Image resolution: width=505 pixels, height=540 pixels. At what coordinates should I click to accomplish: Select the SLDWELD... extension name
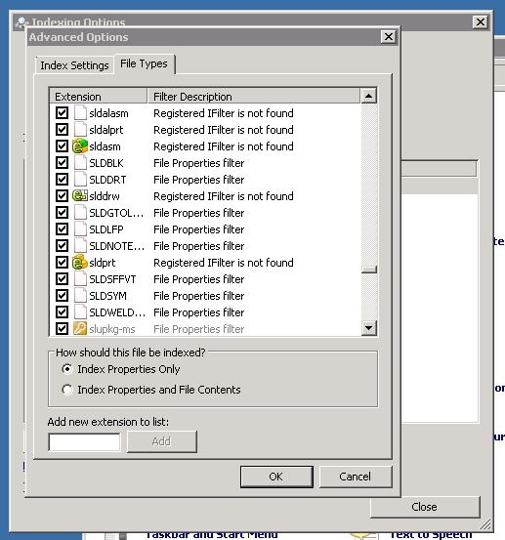[117, 312]
